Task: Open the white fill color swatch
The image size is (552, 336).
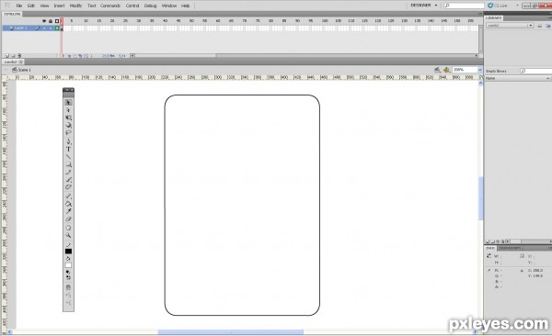Action: [x=68, y=265]
